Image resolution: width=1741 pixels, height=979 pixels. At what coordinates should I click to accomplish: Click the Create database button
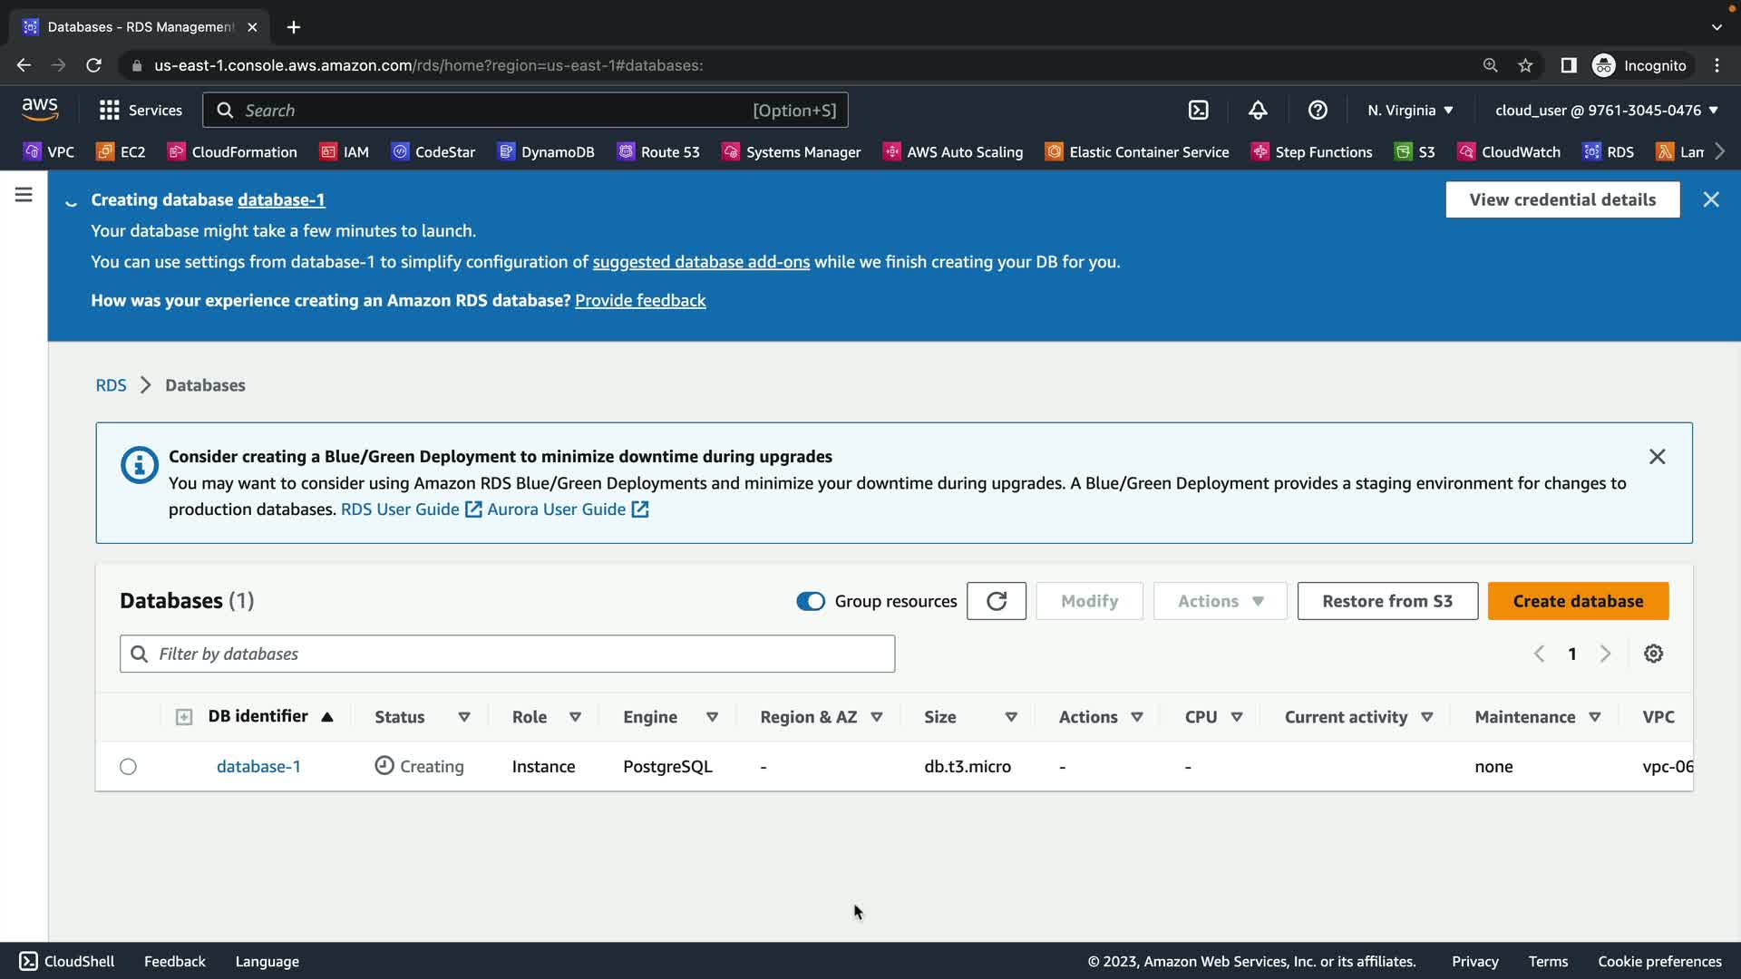point(1578,601)
